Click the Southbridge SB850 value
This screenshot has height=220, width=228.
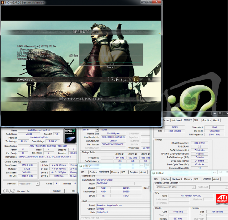(126, 192)
